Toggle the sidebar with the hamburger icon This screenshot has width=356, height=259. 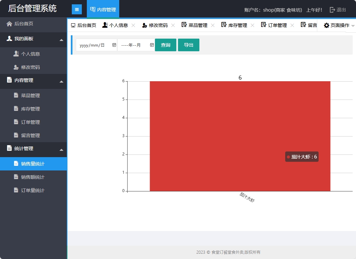pyautogui.click(x=77, y=10)
